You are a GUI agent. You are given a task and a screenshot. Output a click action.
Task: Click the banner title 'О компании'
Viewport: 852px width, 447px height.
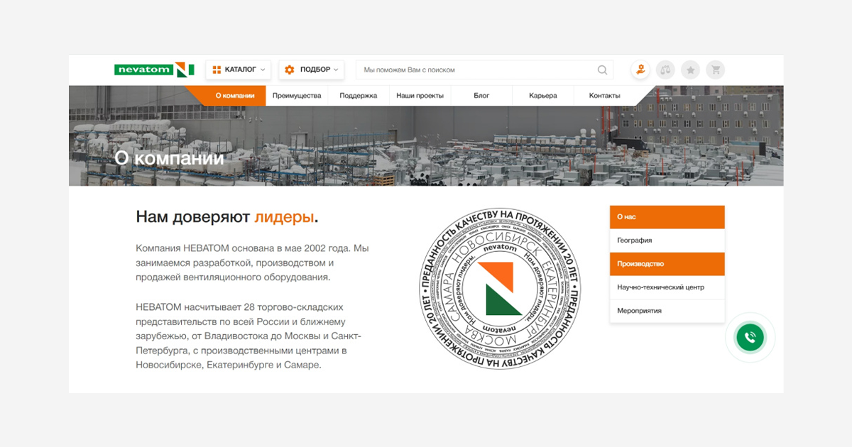[169, 158]
